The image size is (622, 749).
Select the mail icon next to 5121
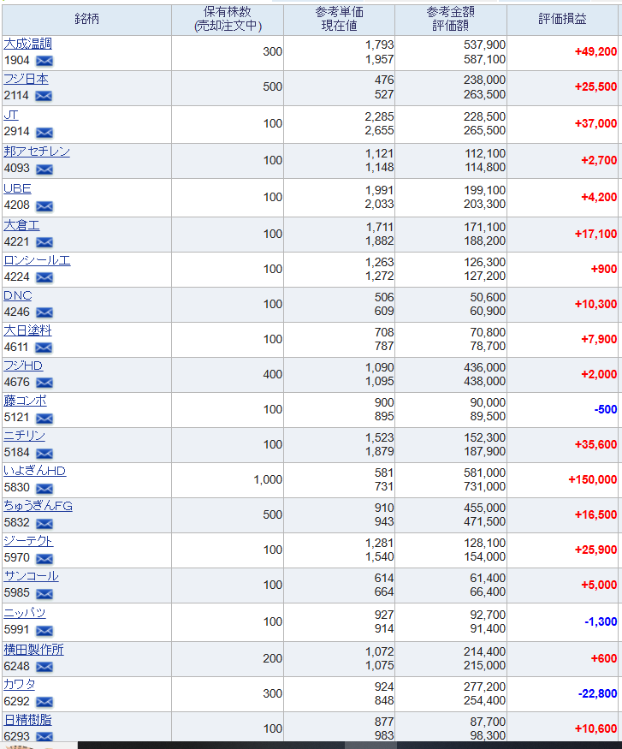[x=44, y=418]
